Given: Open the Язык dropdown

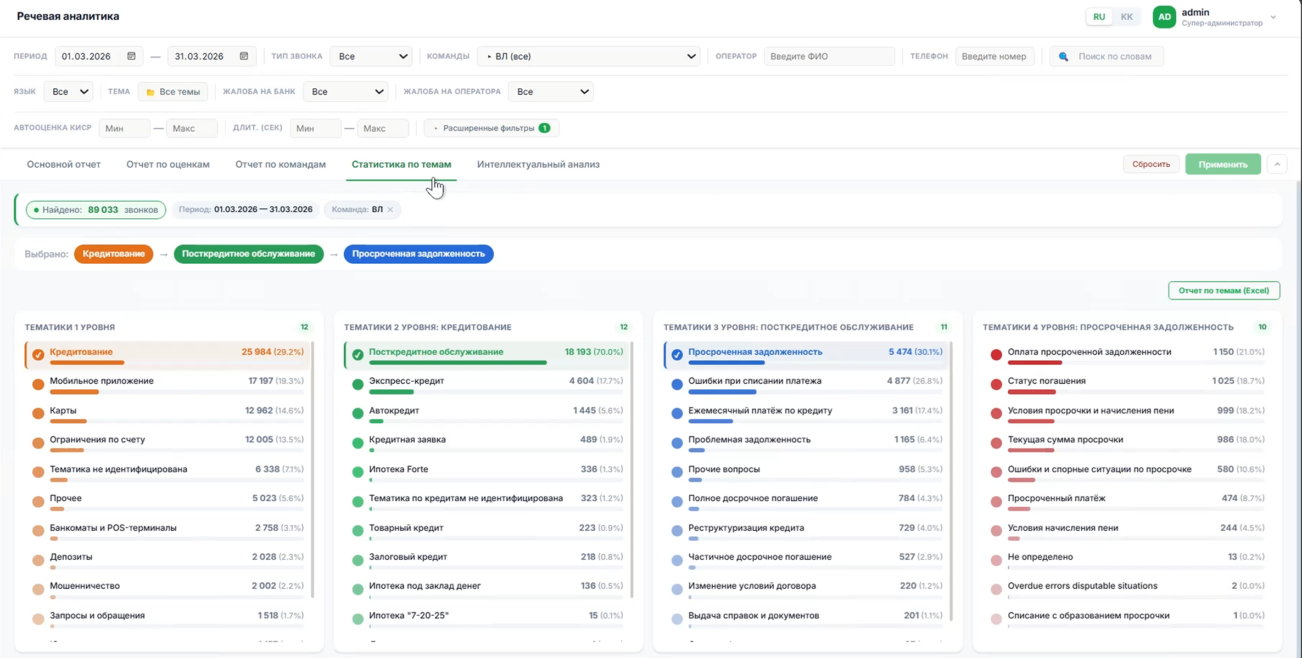Looking at the screenshot, I should click(69, 92).
